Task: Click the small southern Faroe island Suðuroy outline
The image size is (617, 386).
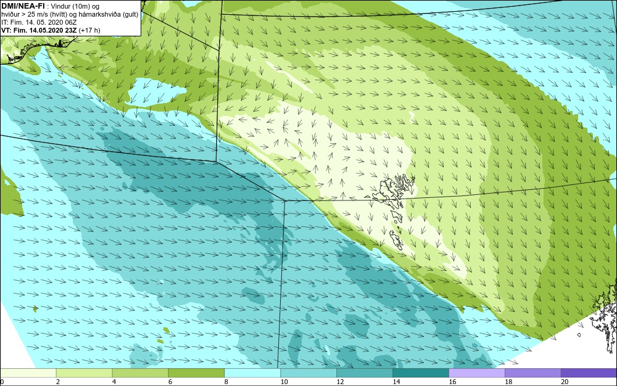Action: point(397,240)
